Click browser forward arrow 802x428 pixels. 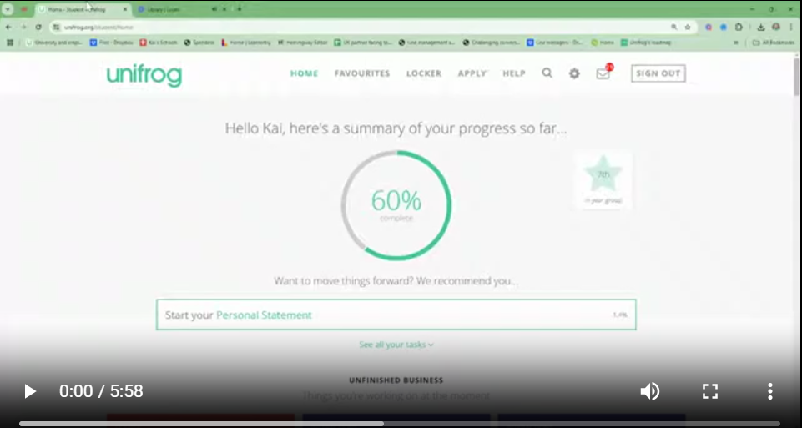tap(23, 27)
